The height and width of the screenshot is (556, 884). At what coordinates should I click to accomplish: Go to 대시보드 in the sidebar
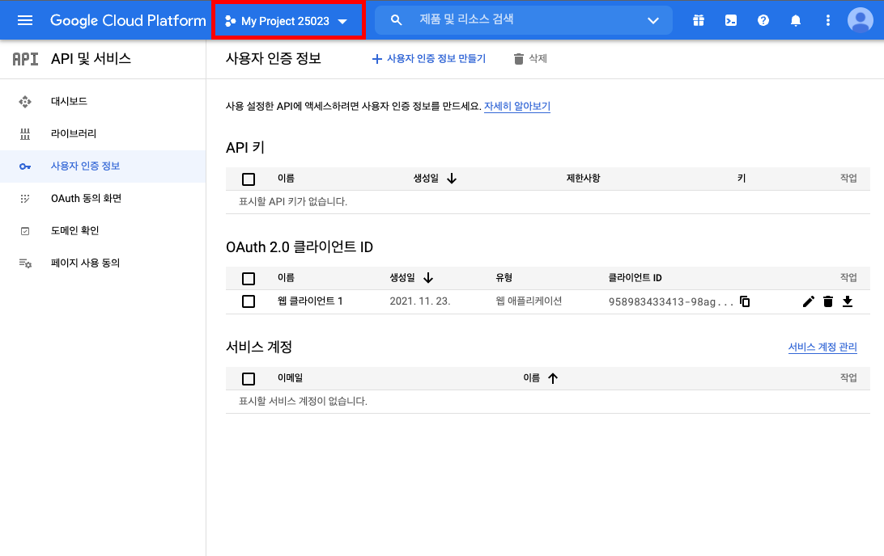click(x=69, y=101)
